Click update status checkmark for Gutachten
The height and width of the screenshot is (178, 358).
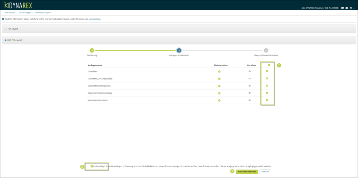[x=219, y=71]
